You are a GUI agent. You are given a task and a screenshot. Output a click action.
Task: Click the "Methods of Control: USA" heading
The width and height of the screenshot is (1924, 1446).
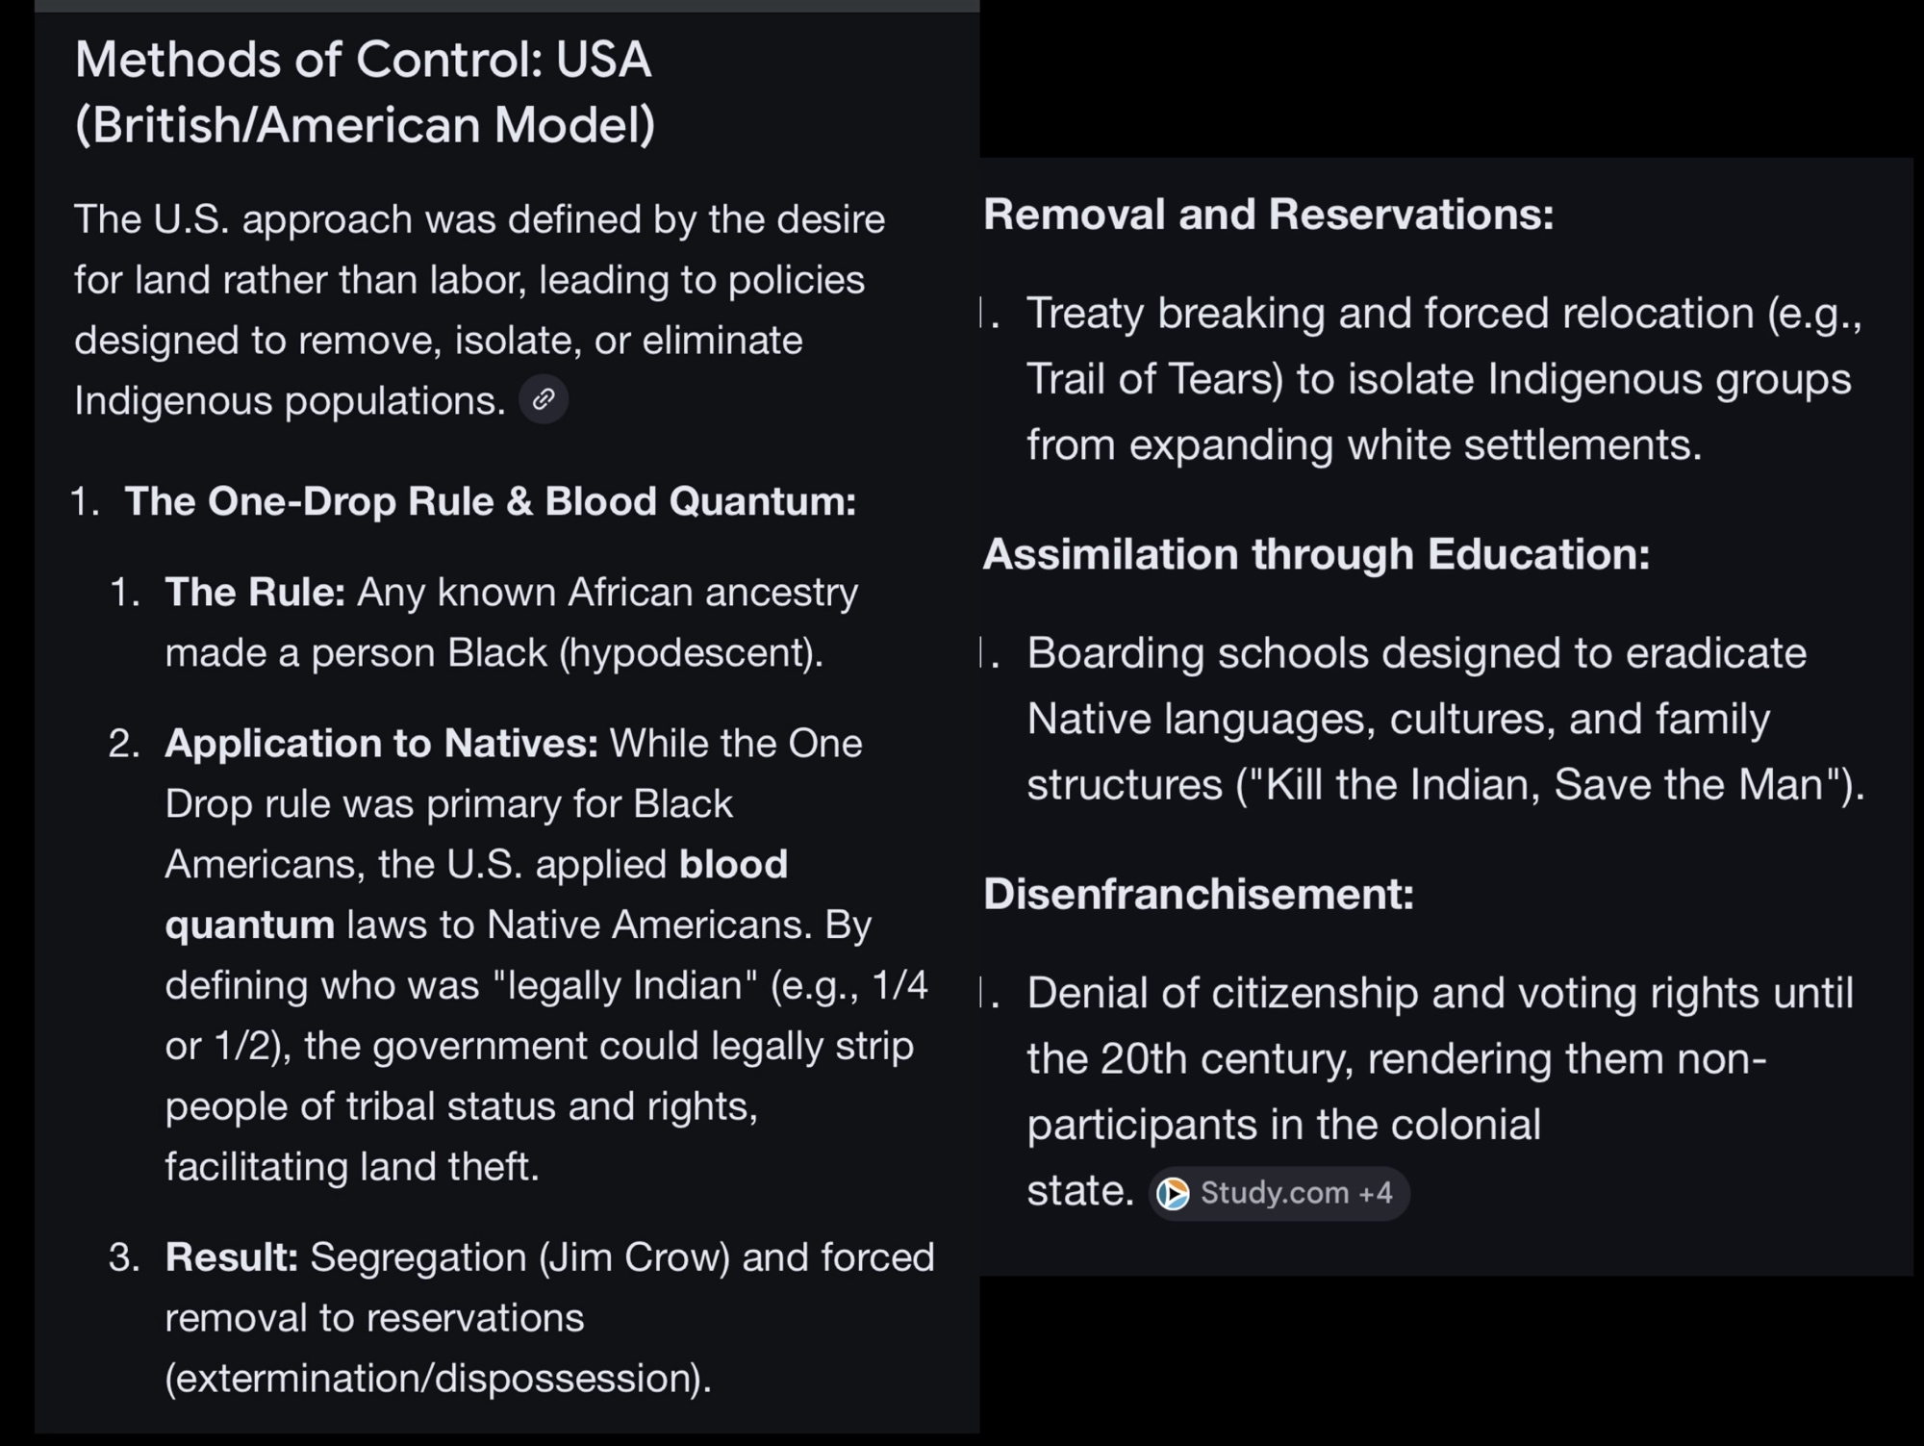(x=363, y=60)
